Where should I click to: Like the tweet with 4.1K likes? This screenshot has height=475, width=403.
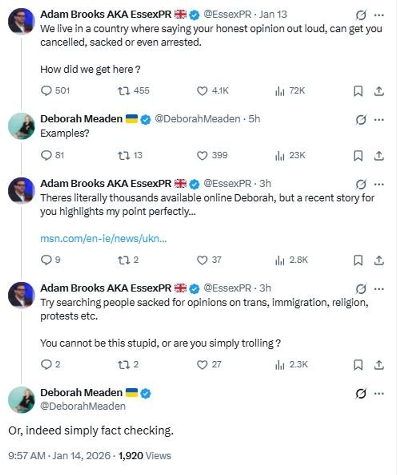[202, 91]
